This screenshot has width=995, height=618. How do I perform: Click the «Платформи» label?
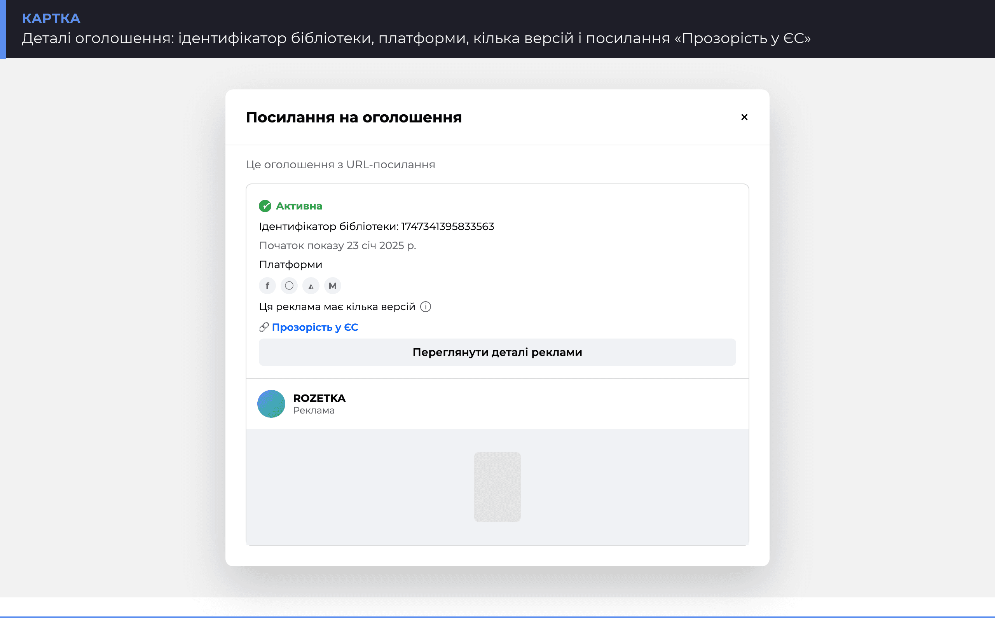click(290, 265)
